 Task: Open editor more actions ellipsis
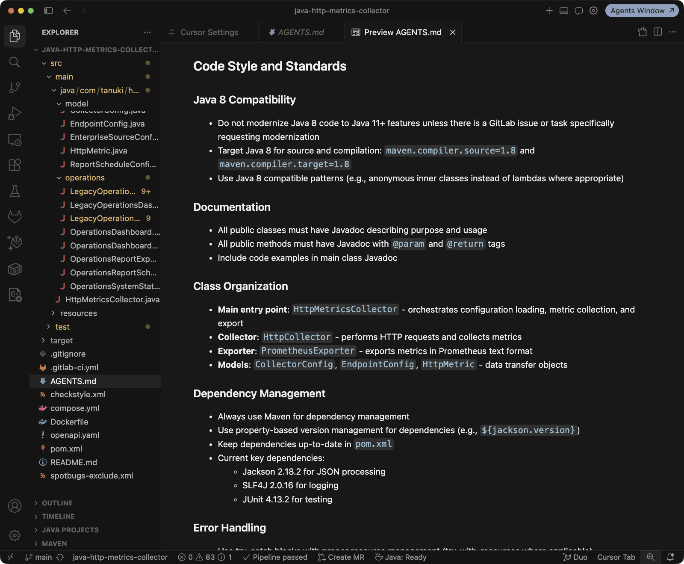pos(672,32)
